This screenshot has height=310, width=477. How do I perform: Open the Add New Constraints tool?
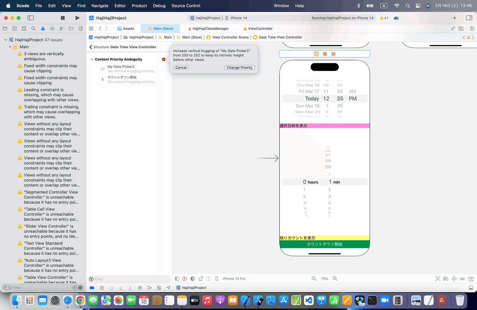tap(454, 279)
